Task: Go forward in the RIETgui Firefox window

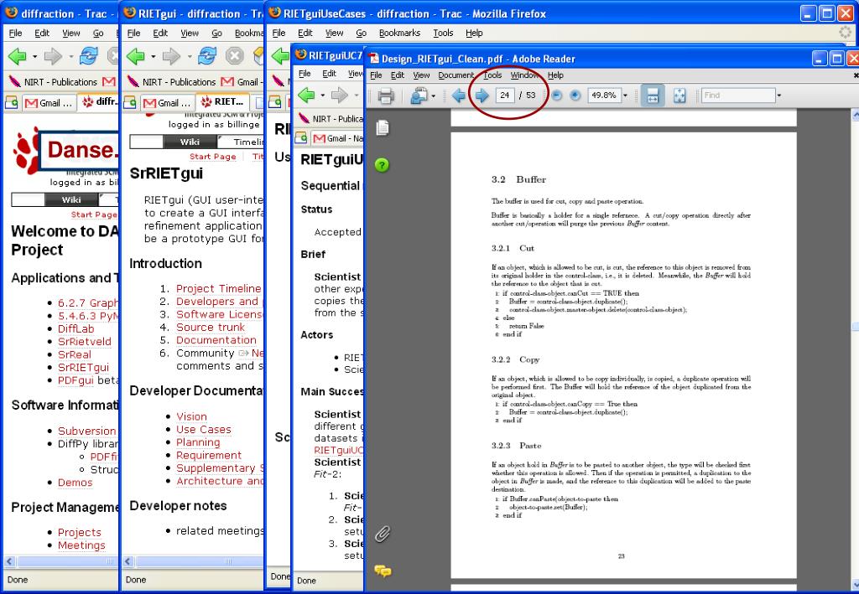Action: point(171,56)
